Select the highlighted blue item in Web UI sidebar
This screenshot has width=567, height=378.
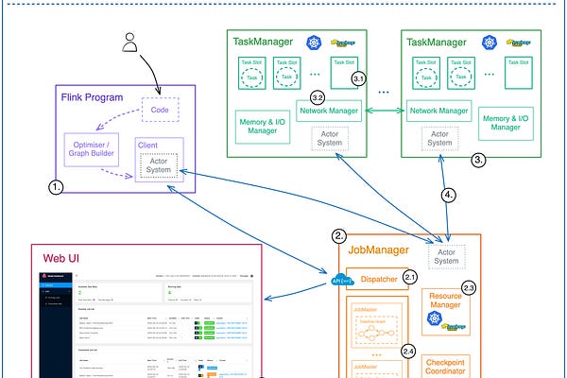(x=56, y=285)
